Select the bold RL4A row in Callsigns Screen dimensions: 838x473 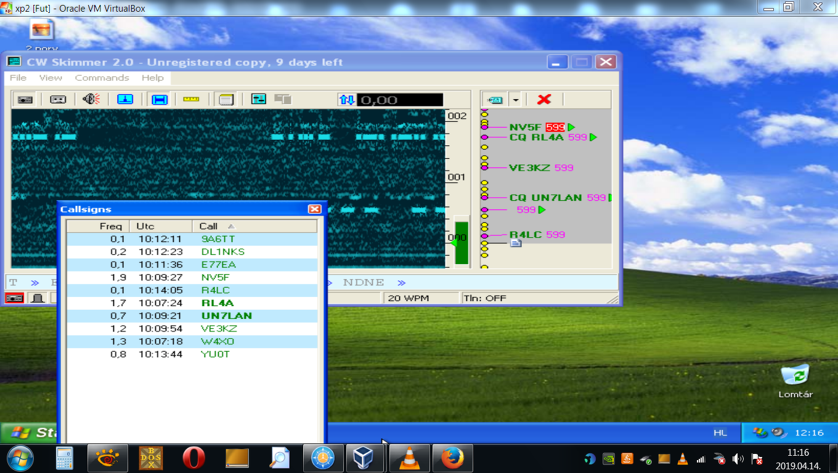(x=192, y=303)
